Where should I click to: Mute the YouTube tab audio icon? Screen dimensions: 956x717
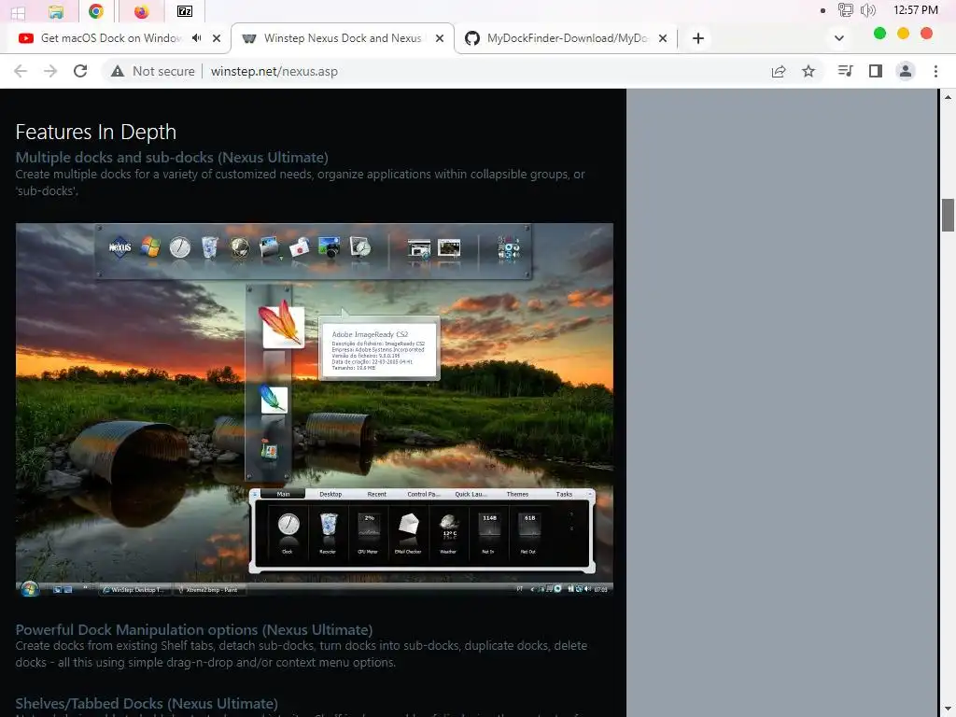(x=196, y=37)
